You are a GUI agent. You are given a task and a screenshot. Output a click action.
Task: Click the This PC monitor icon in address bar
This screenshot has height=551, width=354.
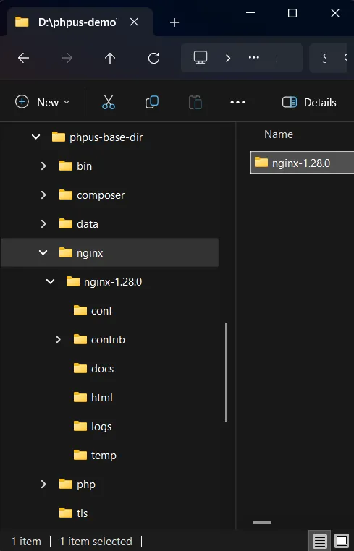(201, 58)
